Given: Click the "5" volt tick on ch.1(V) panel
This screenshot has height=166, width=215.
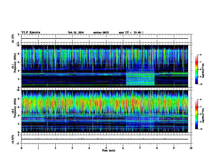Looking at the screenshot, I should 19,34.
